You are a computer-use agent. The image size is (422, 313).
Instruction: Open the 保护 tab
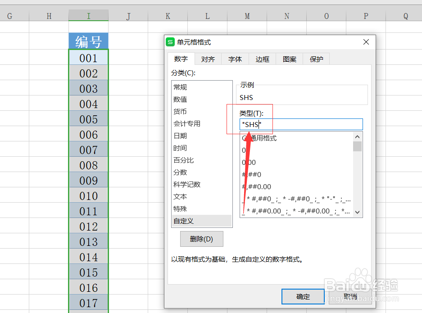point(316,59)
